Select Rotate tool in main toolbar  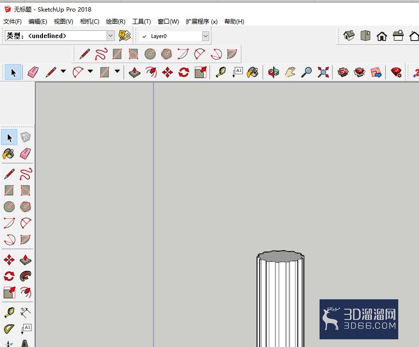184,73
